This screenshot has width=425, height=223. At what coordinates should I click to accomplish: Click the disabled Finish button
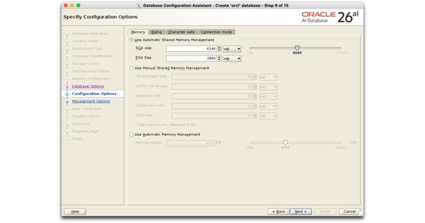pos(325,211)
